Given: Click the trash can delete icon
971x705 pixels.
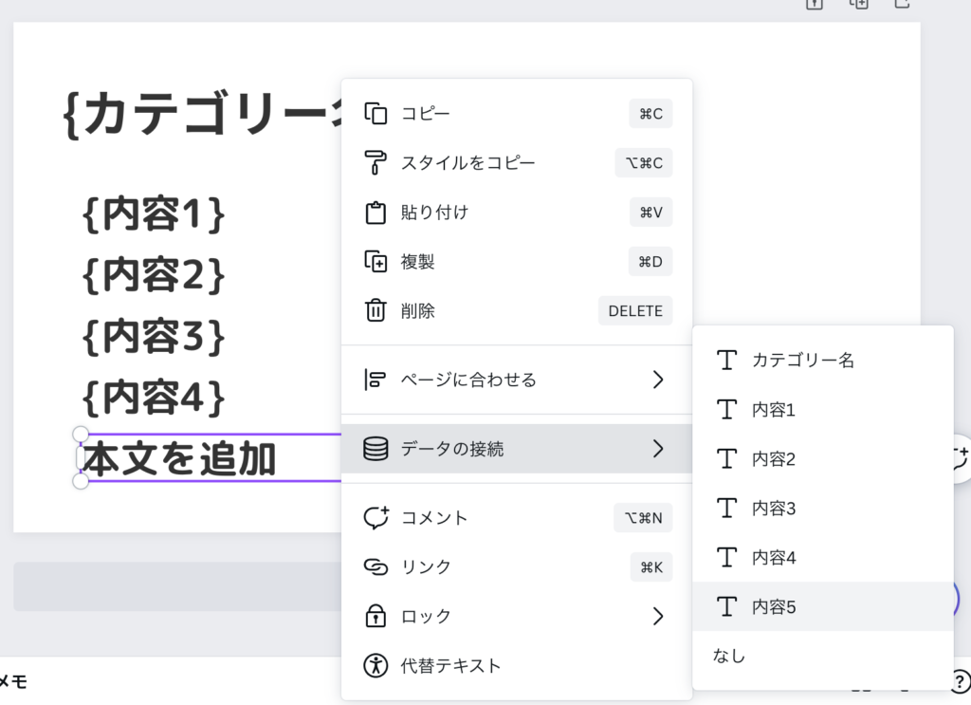Looking at the screenshot, I should coord(376,311).
